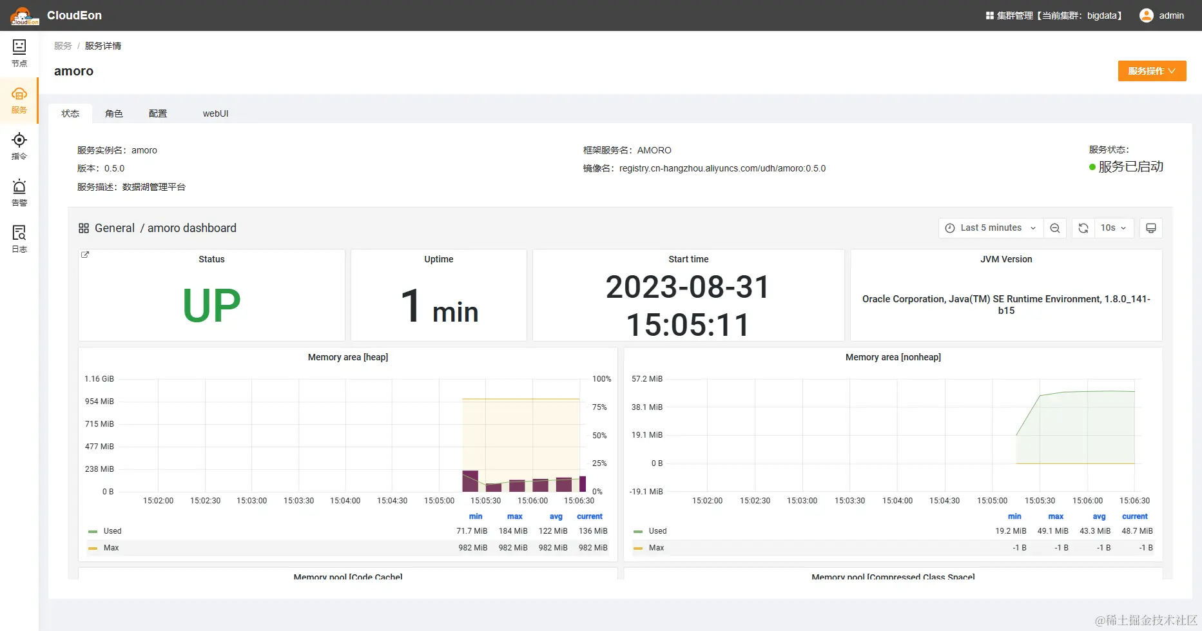
Task: Open the 服务 services sidebar icon
Action: (x=19, y=101)
